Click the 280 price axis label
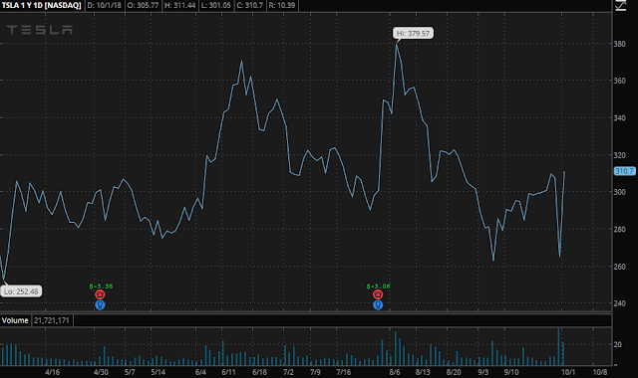This screenshot has width=638, height=378. [x=620, y=230]
